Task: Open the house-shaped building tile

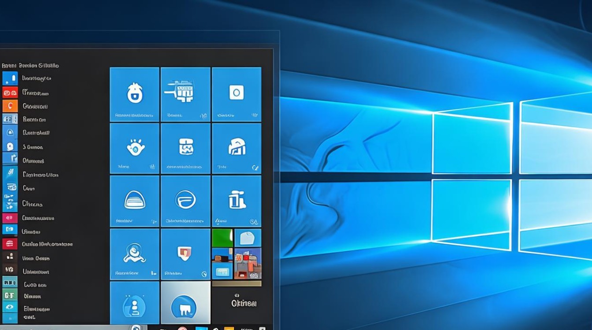Action: point(237,148)
